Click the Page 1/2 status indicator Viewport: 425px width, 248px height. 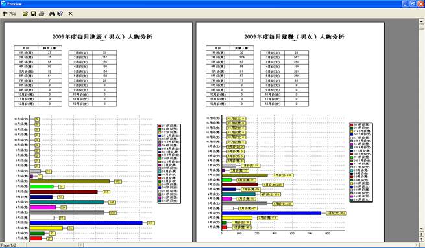pyautogui.click(x=9, y=245)
